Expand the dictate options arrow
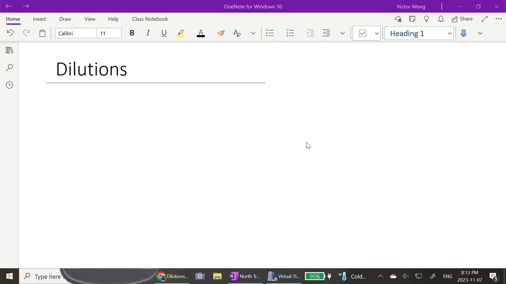 coord(480,33)
